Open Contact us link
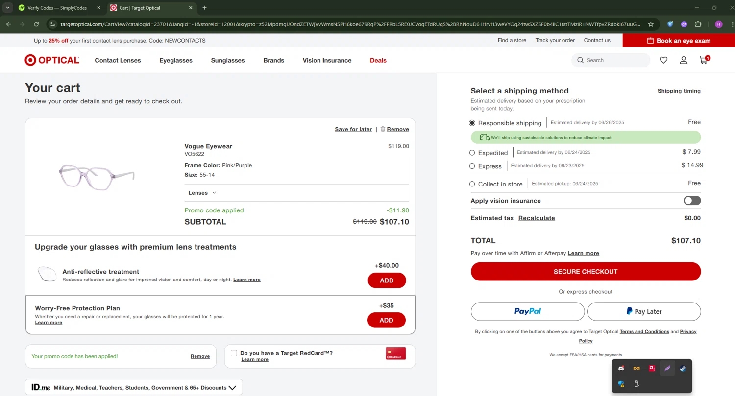Screen dimensions: 735x396 597,40
